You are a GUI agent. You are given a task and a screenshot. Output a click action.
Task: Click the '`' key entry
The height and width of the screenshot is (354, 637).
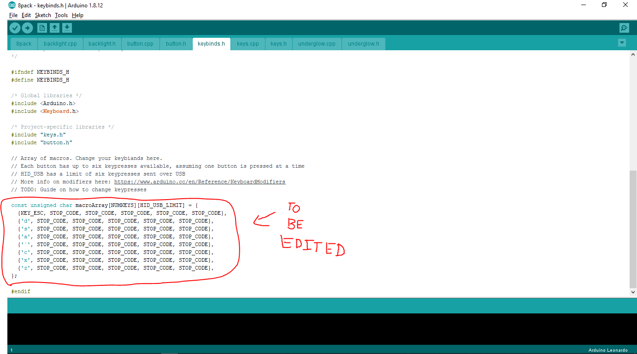click(x=25, y=244)
